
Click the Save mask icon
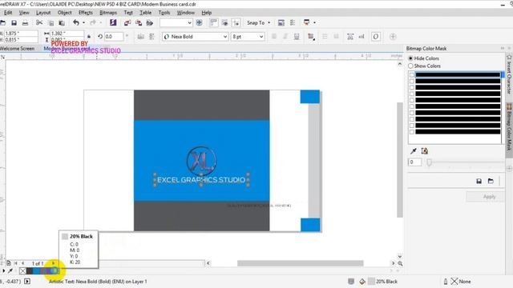pos(479,181)
